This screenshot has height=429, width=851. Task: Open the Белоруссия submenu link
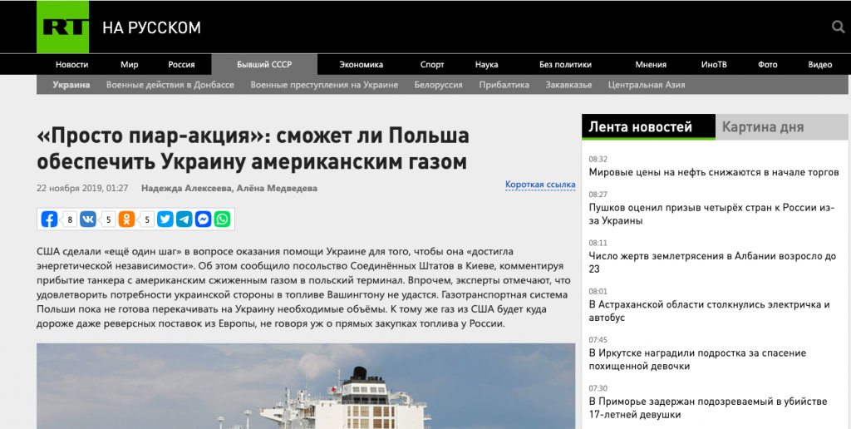pyautogui.click(x=438, y=85)
